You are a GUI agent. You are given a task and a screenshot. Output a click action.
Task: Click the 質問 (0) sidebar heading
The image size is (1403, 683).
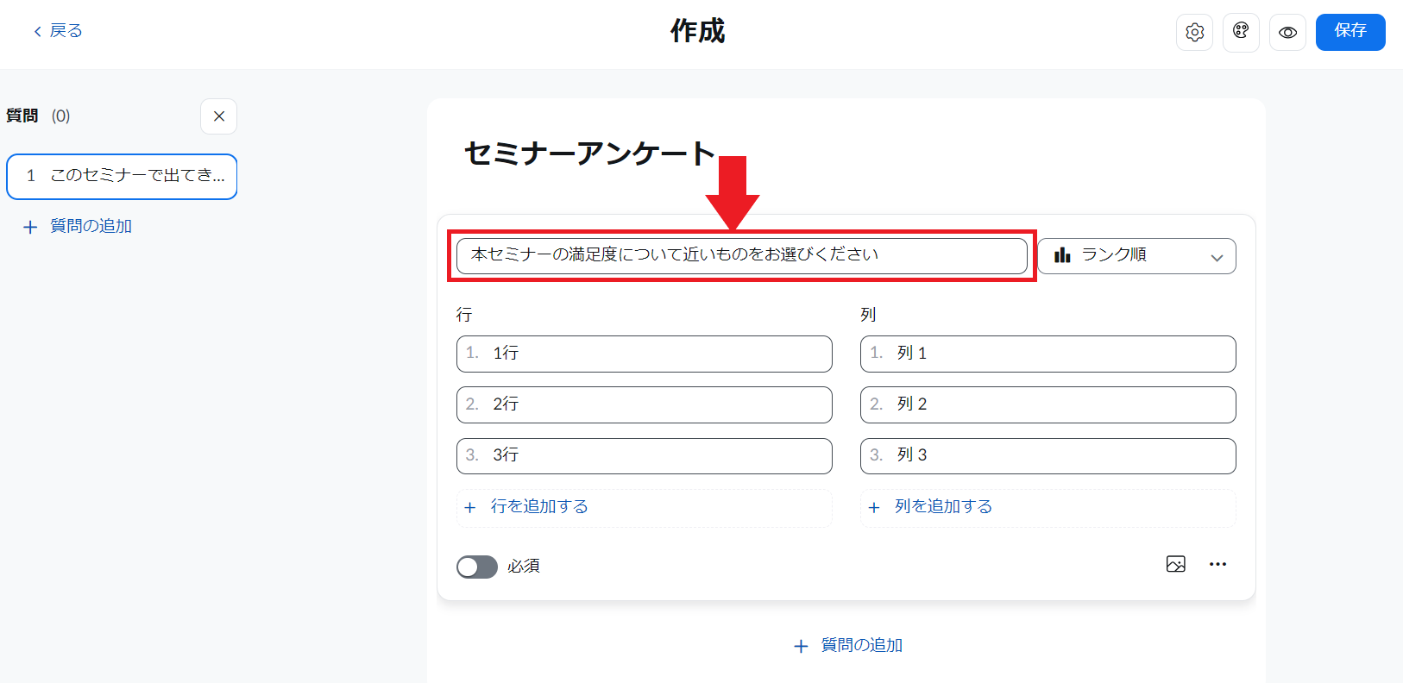(38, 116)
